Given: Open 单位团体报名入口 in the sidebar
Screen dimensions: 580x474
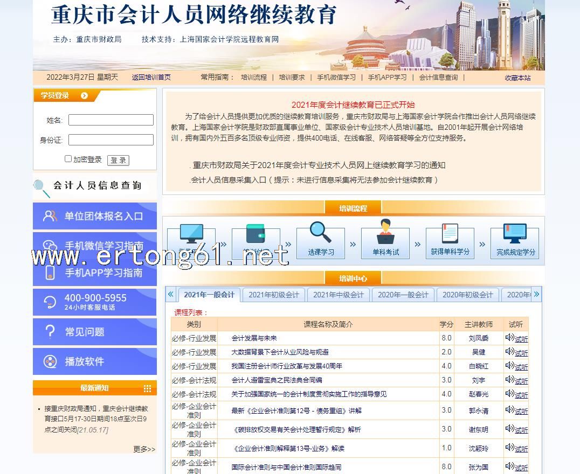Looking at the screenshot, I should tap(95, 216).
